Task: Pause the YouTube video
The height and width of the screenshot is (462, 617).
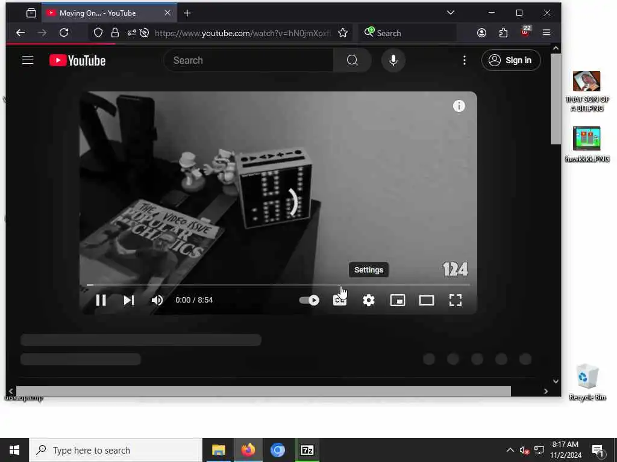Action: click(101, 300)
